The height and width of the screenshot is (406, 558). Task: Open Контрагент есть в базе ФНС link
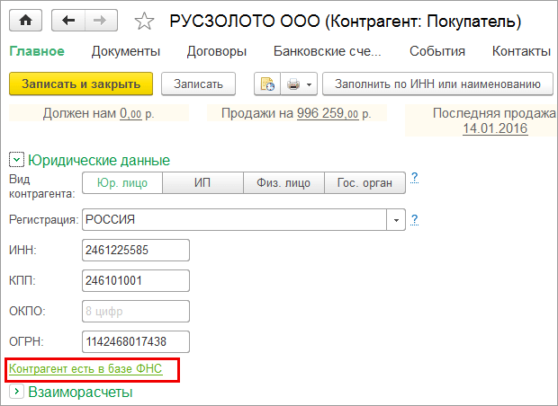(x=85, y=369)
